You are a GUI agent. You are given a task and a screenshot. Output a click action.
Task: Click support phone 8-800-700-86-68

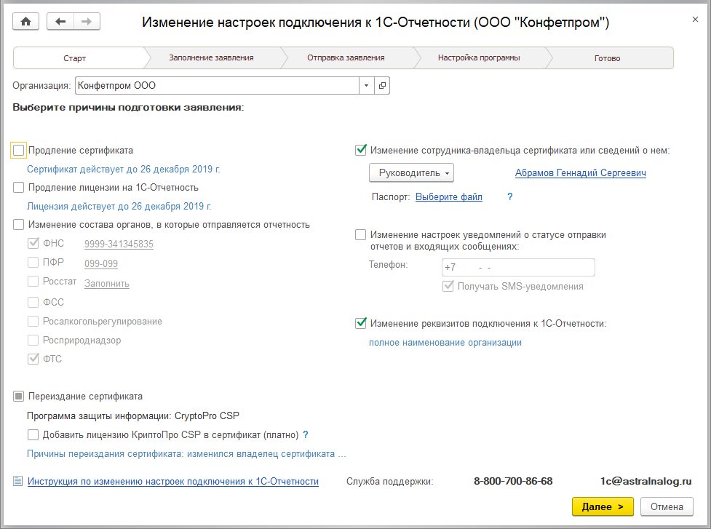(513, 481)
